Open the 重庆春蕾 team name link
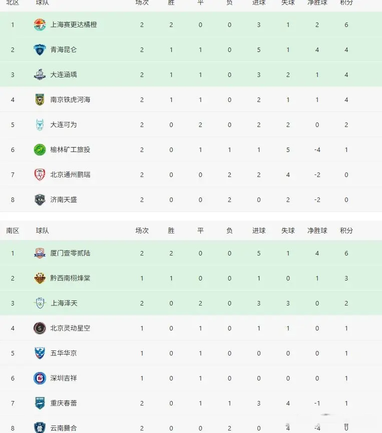This screenshot has width=382, height=433. click(64, 403)
